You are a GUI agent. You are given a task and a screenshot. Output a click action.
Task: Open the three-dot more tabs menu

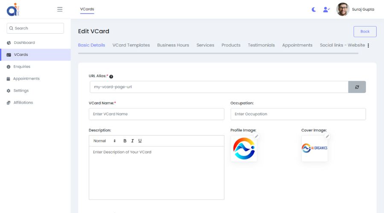(x=368, y=46)
